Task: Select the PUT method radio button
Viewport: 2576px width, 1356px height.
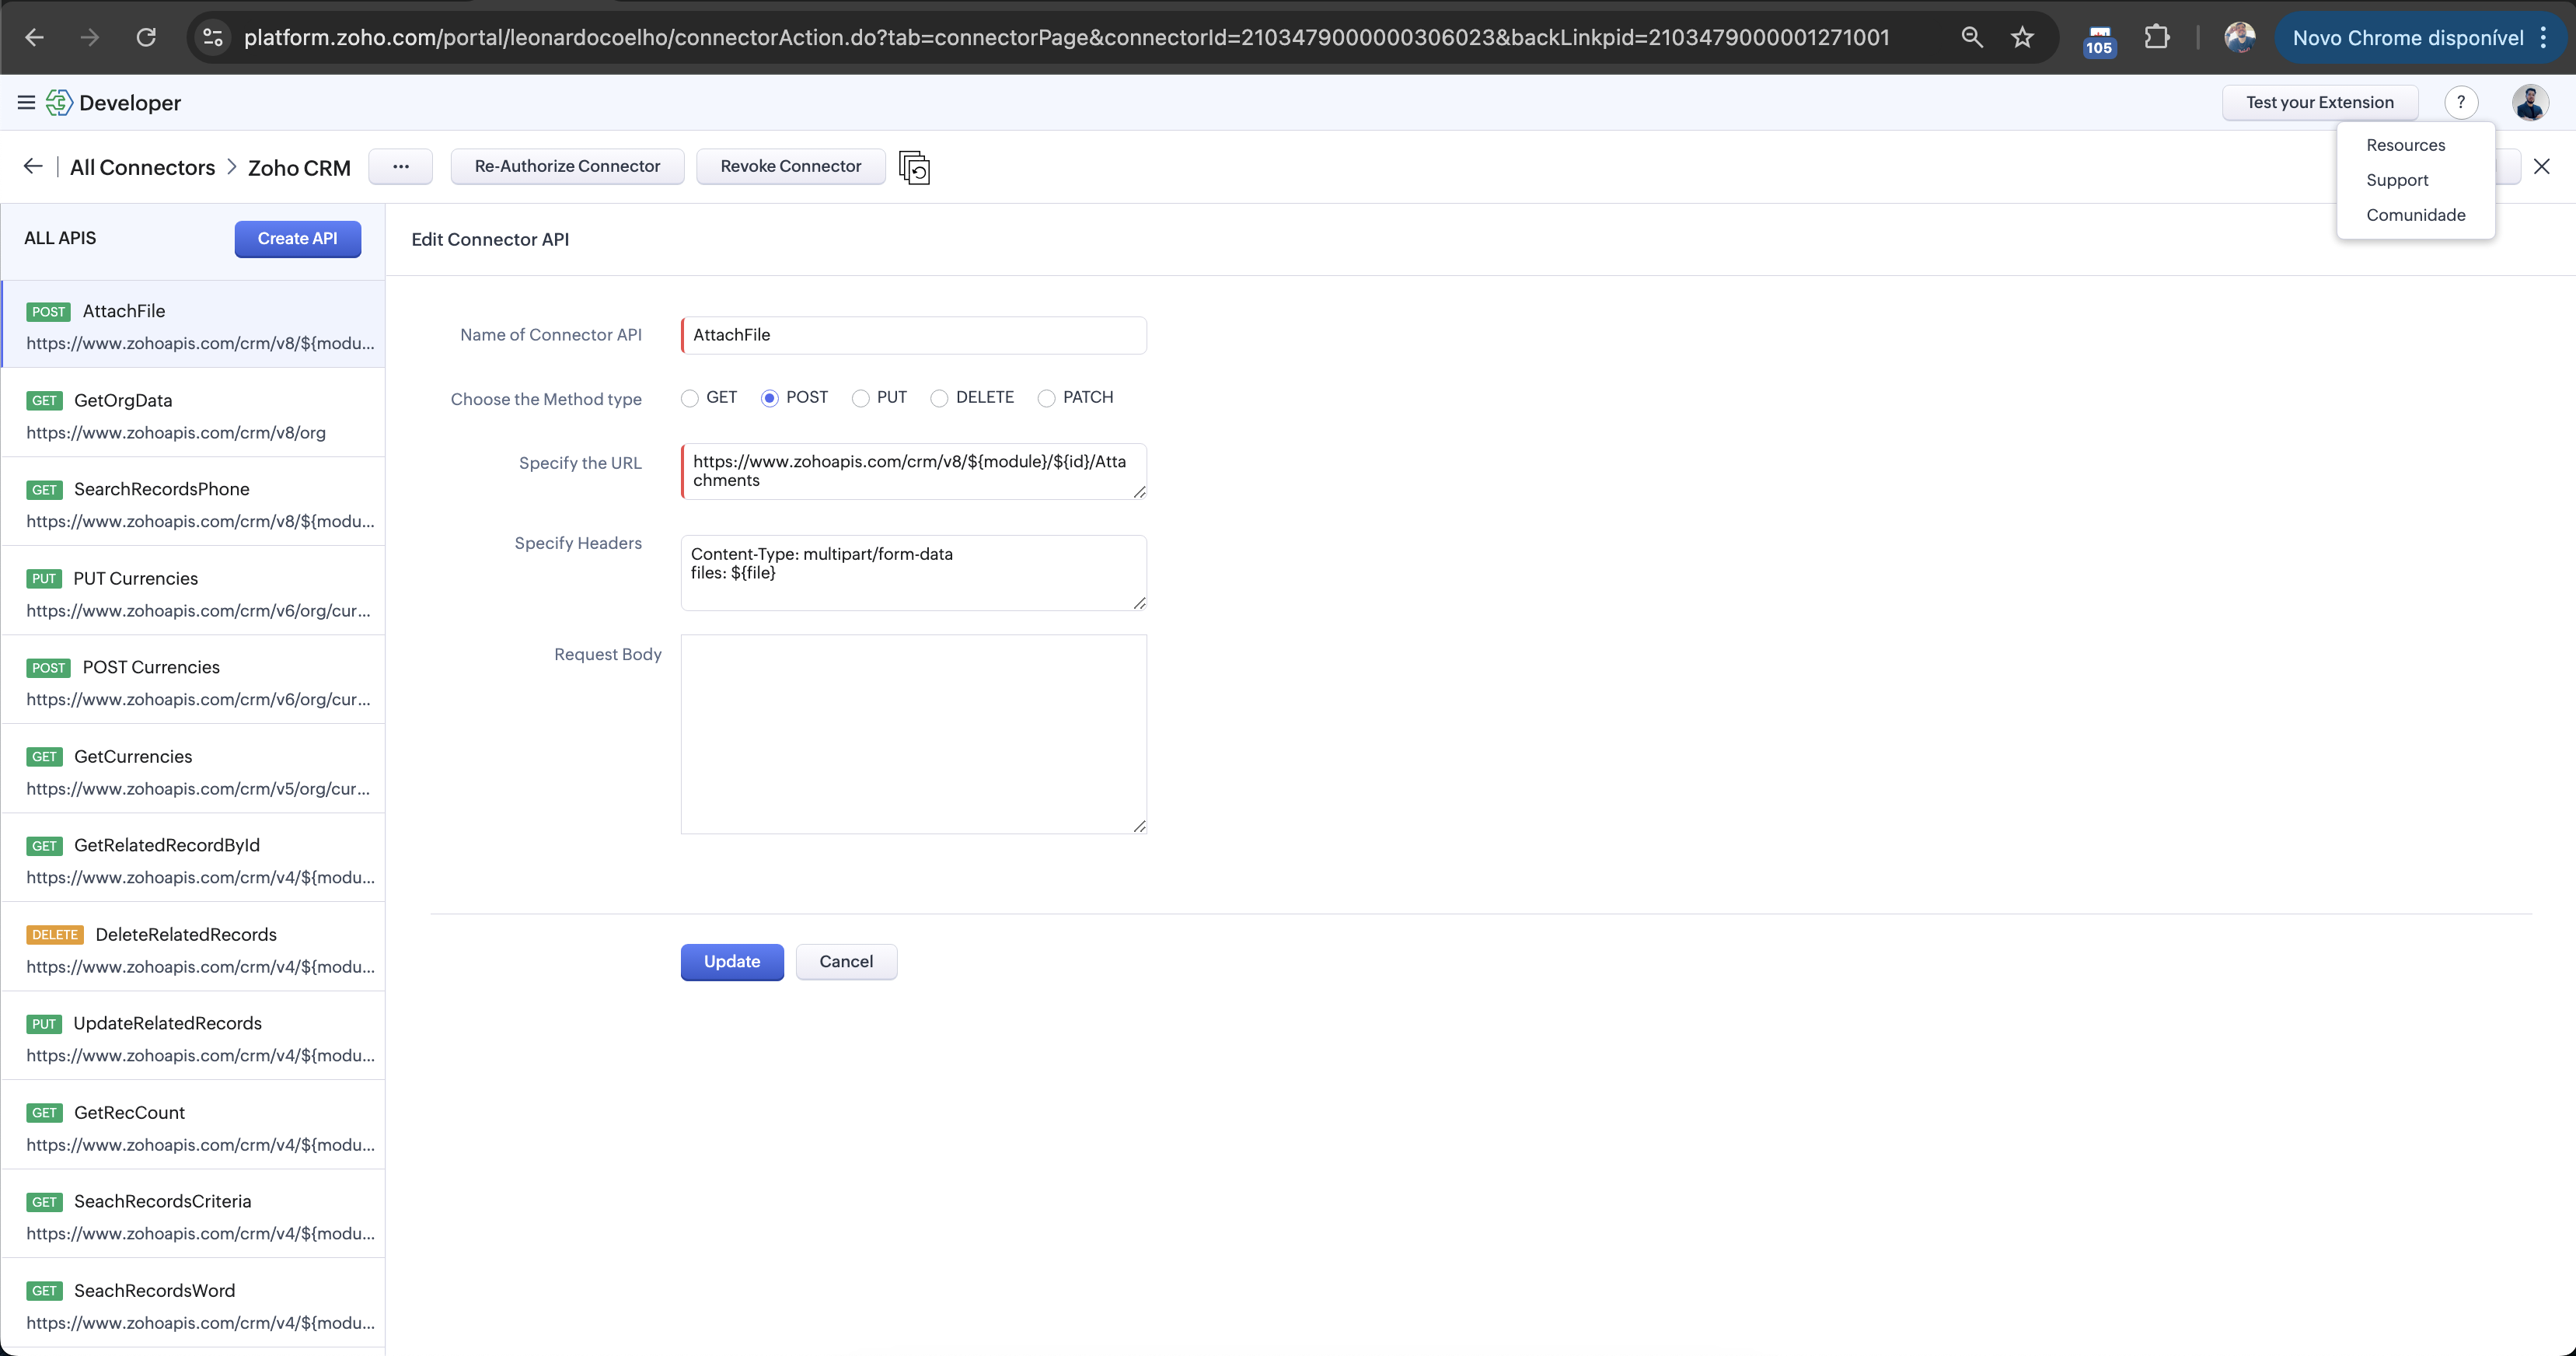Action: (860, 398)
